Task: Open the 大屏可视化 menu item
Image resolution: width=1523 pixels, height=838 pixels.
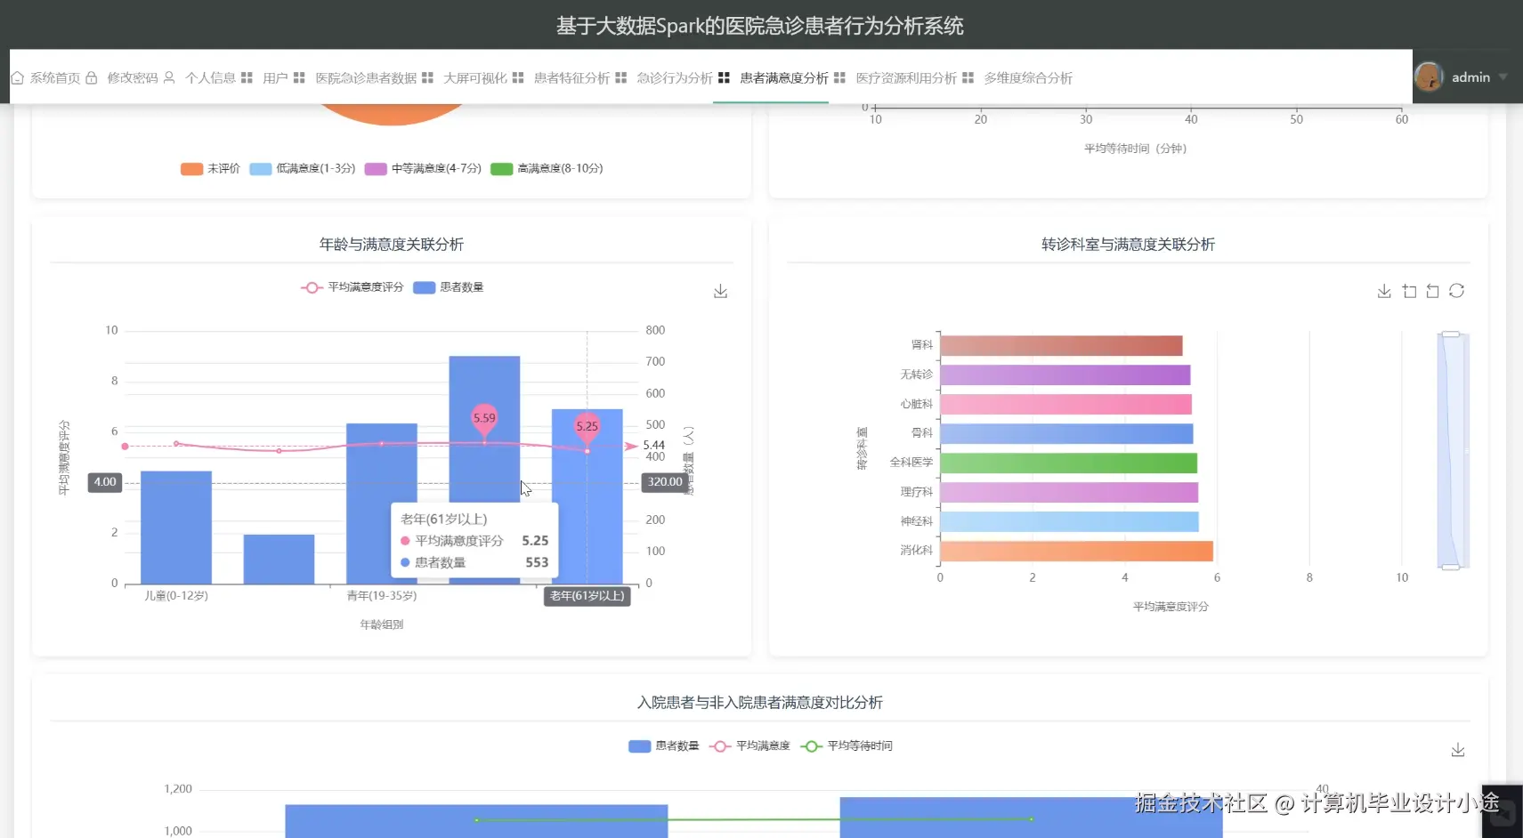Action: click(476, 77)
